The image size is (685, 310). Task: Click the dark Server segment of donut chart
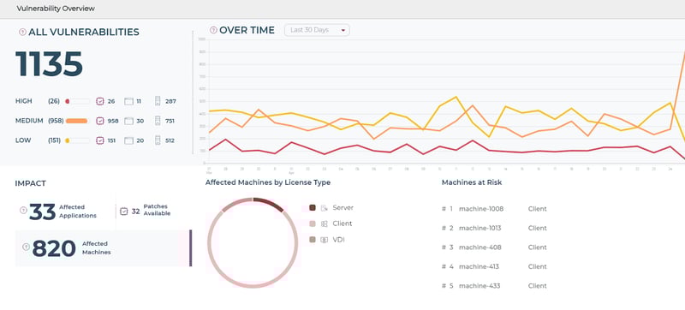270,204
